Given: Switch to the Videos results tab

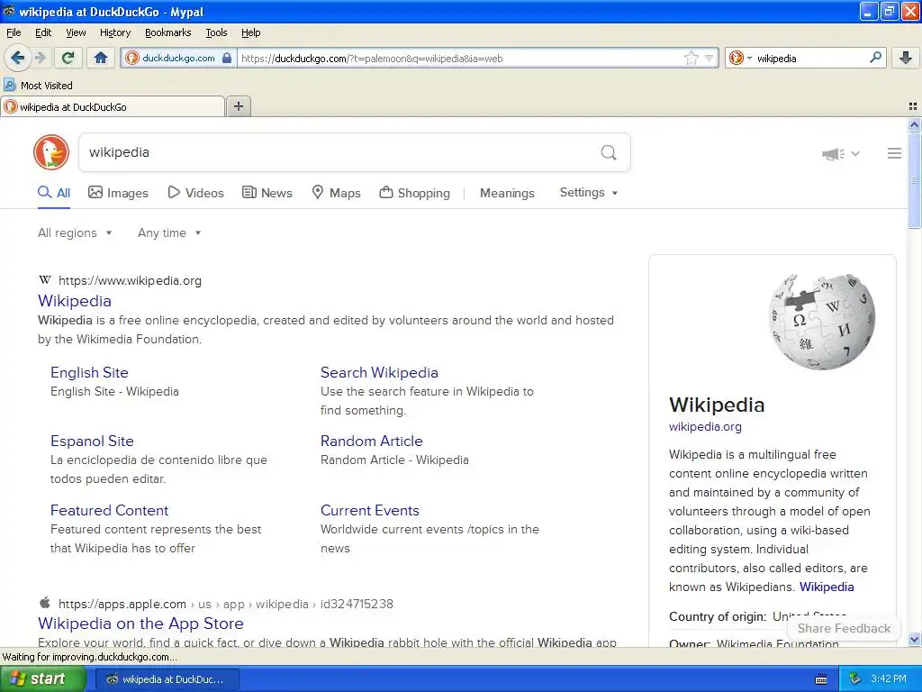Looking at the screenshot, I should coord(195,193).
